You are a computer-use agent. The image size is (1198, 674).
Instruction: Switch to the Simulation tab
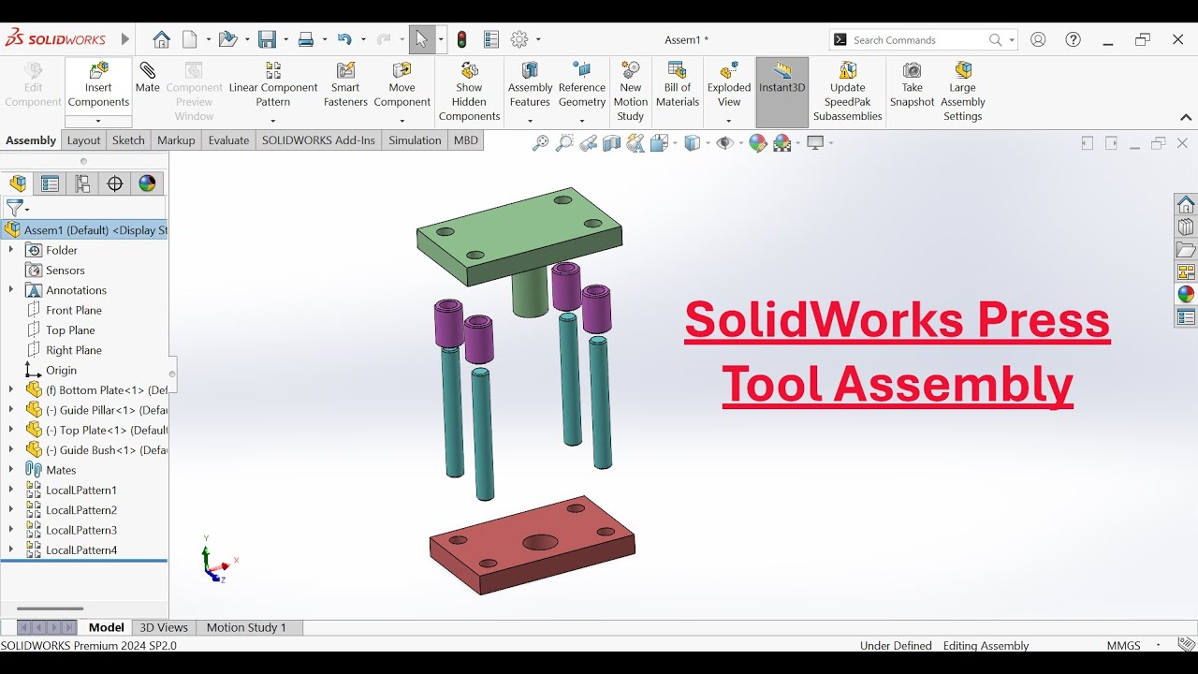pyautogui.click(x=415, y=140)
